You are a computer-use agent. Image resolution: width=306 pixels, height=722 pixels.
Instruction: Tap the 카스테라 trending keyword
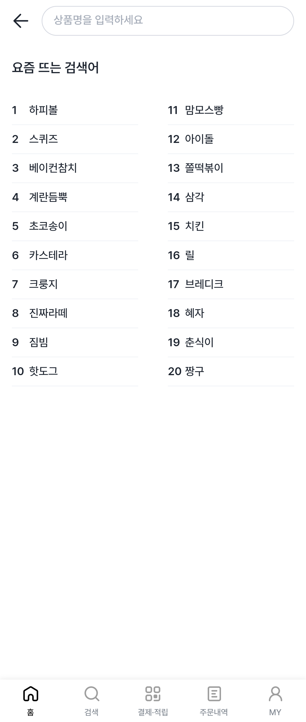pyautogui.click(x=49, y=255)
